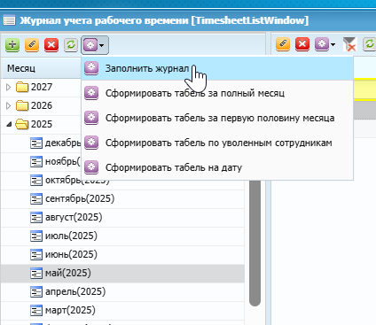Click the refresh icon in right toolbar

369,44
